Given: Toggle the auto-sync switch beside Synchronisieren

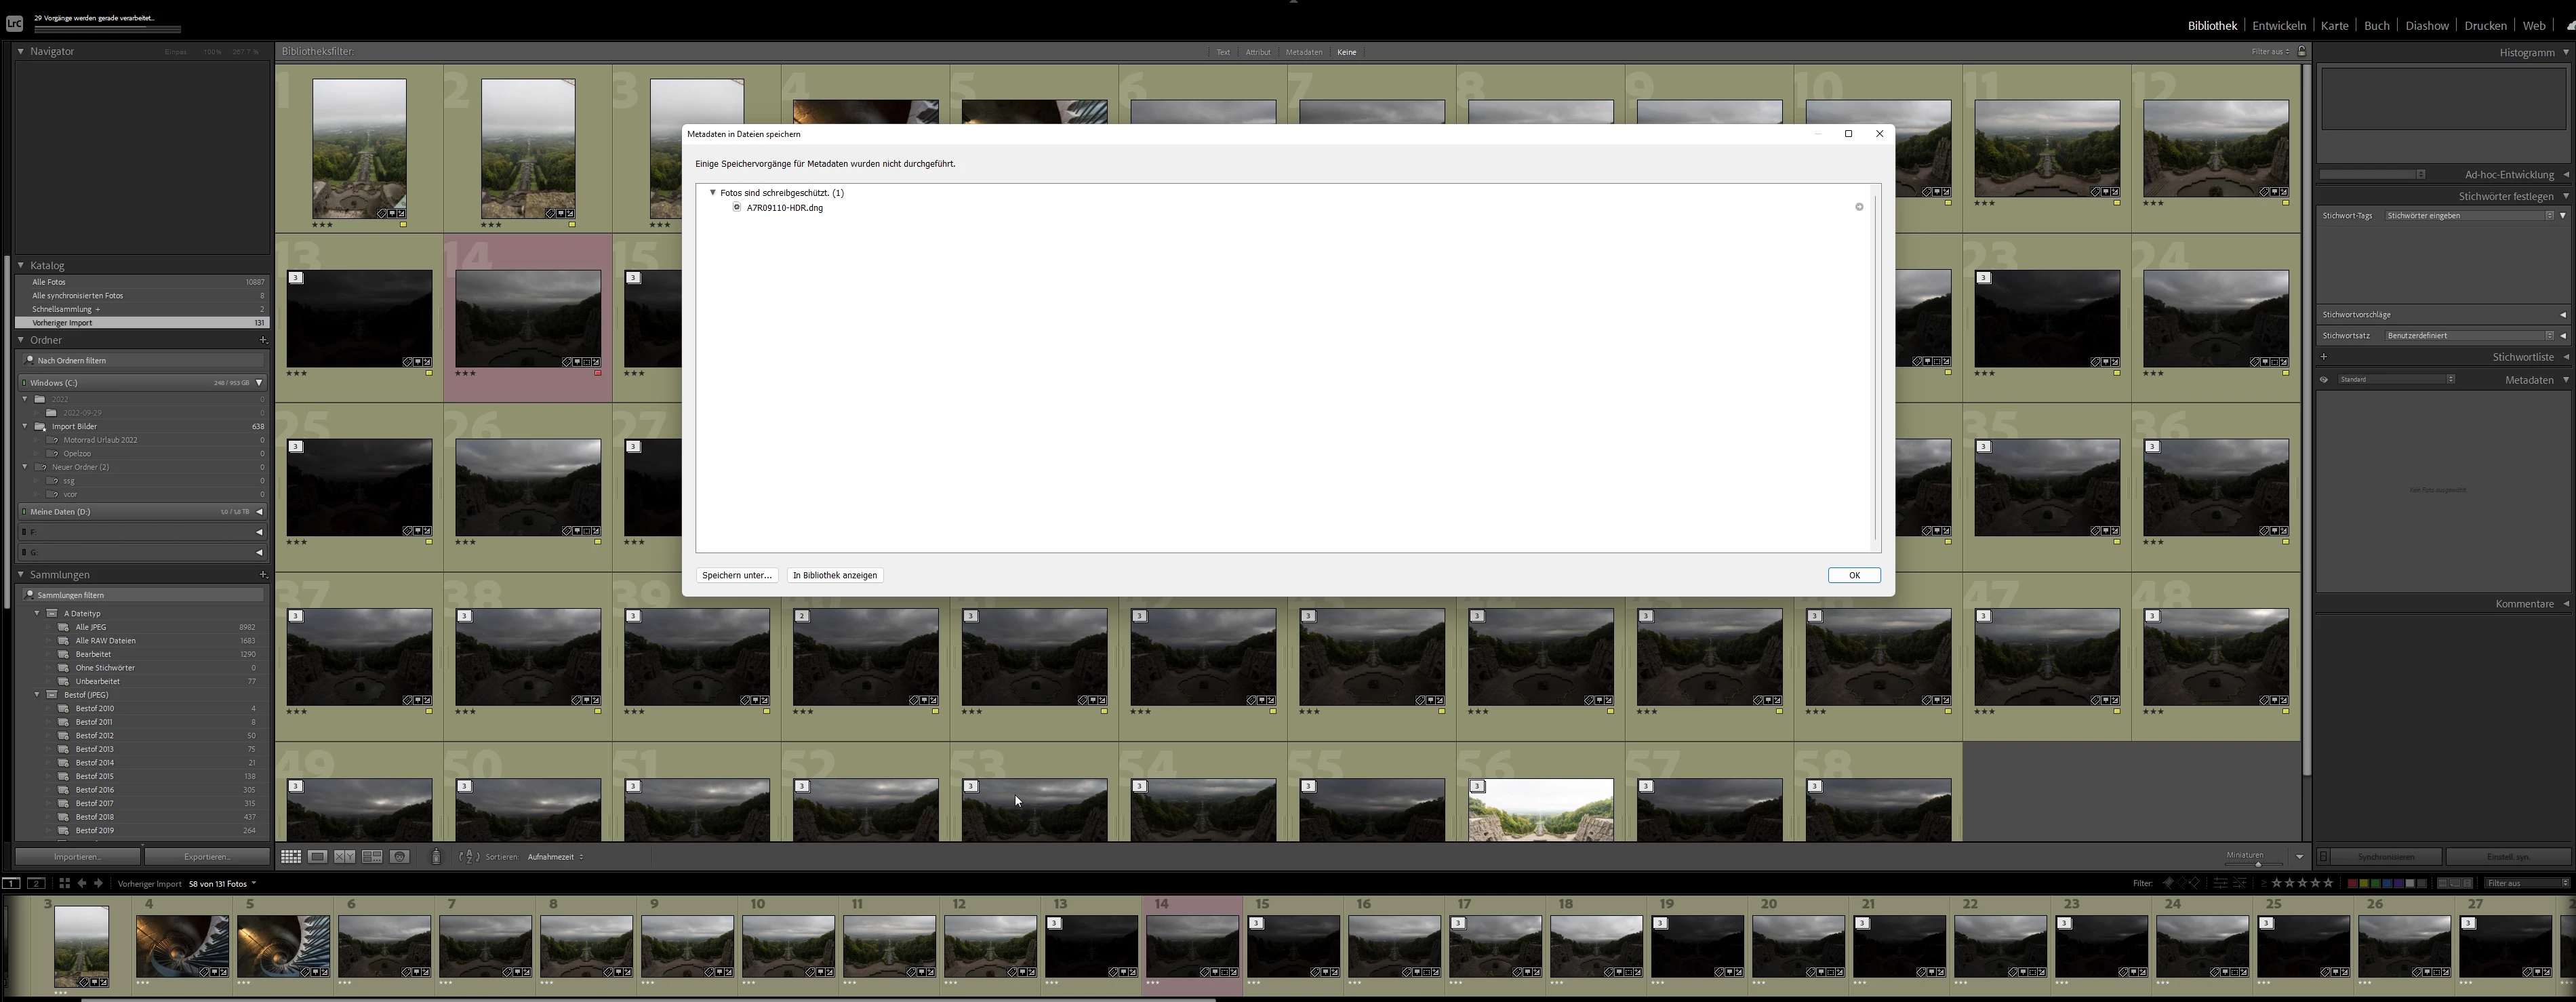Looking at the screenshot, I should 2324,857.
